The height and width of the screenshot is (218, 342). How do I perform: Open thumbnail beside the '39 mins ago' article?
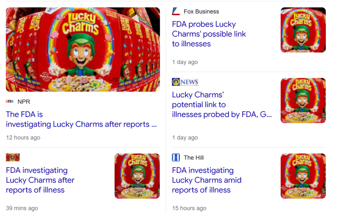click(137, 176)
